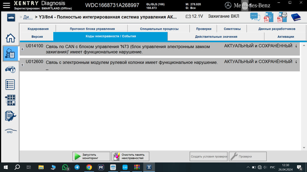Open the list view sidebar icon

pyautogui.click(x=10, y=85)
